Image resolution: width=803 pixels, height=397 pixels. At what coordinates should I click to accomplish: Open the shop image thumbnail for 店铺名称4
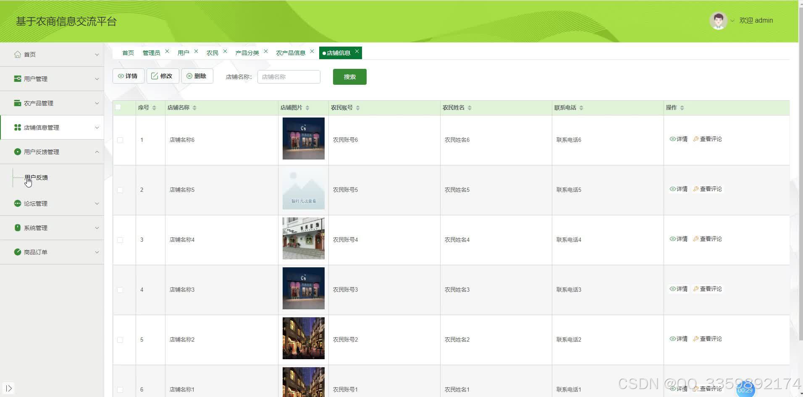click(x=304, y=238)
